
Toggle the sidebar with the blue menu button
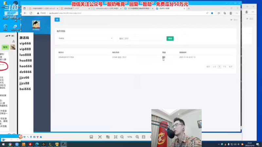tap(57, 20)
